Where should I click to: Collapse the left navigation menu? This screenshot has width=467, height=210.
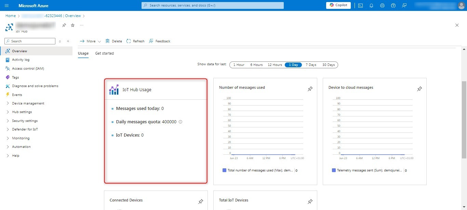(68, 41)
